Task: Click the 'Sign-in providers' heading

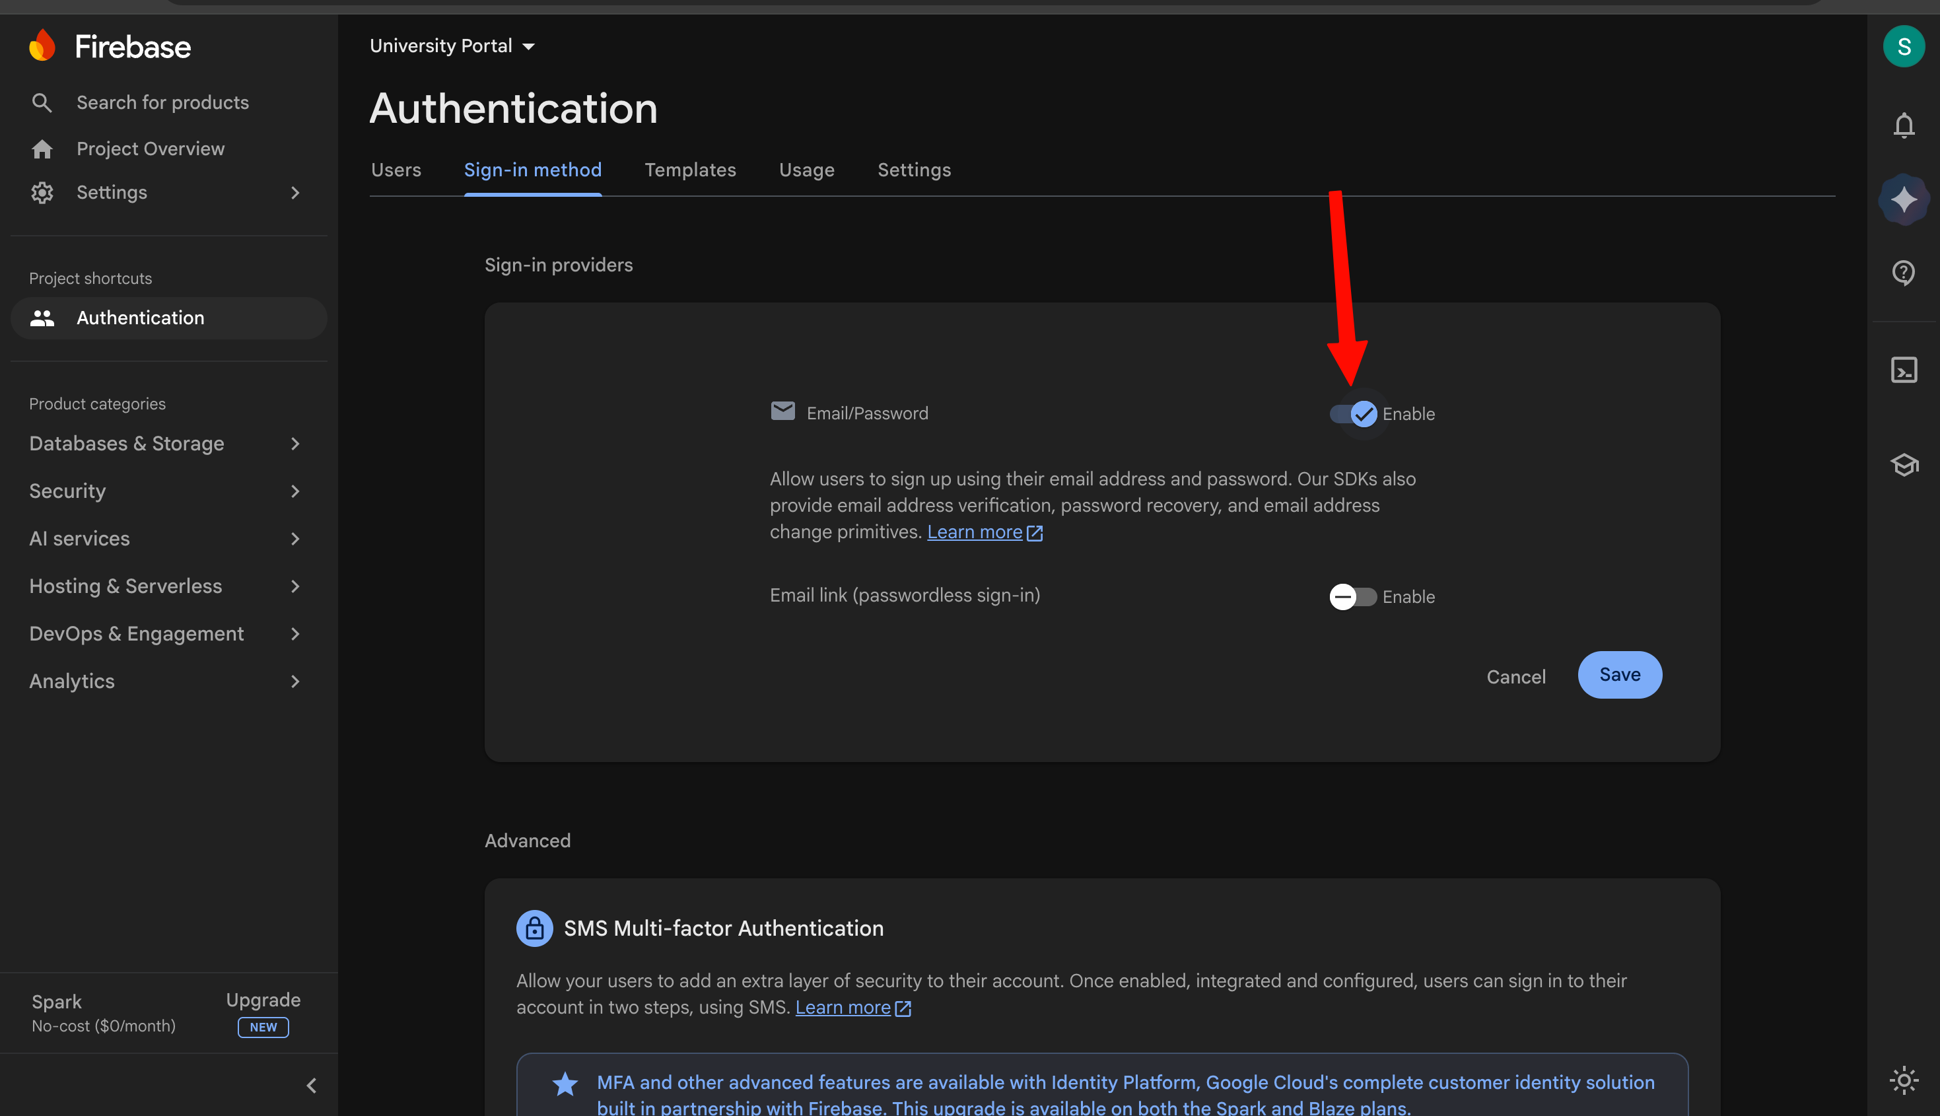Action: click(x=559, y=265)
